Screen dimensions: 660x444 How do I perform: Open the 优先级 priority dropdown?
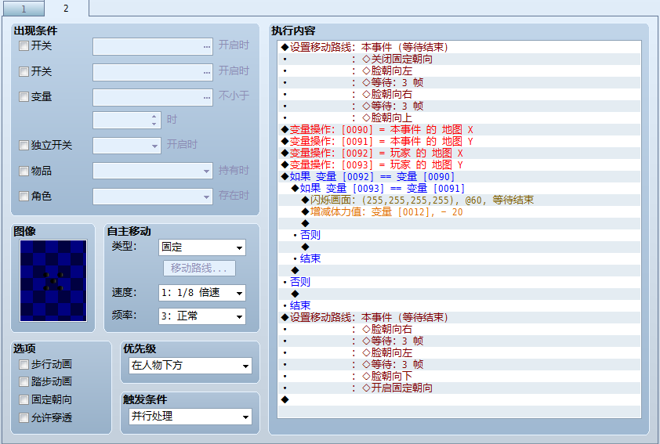[x=190, y=366]
